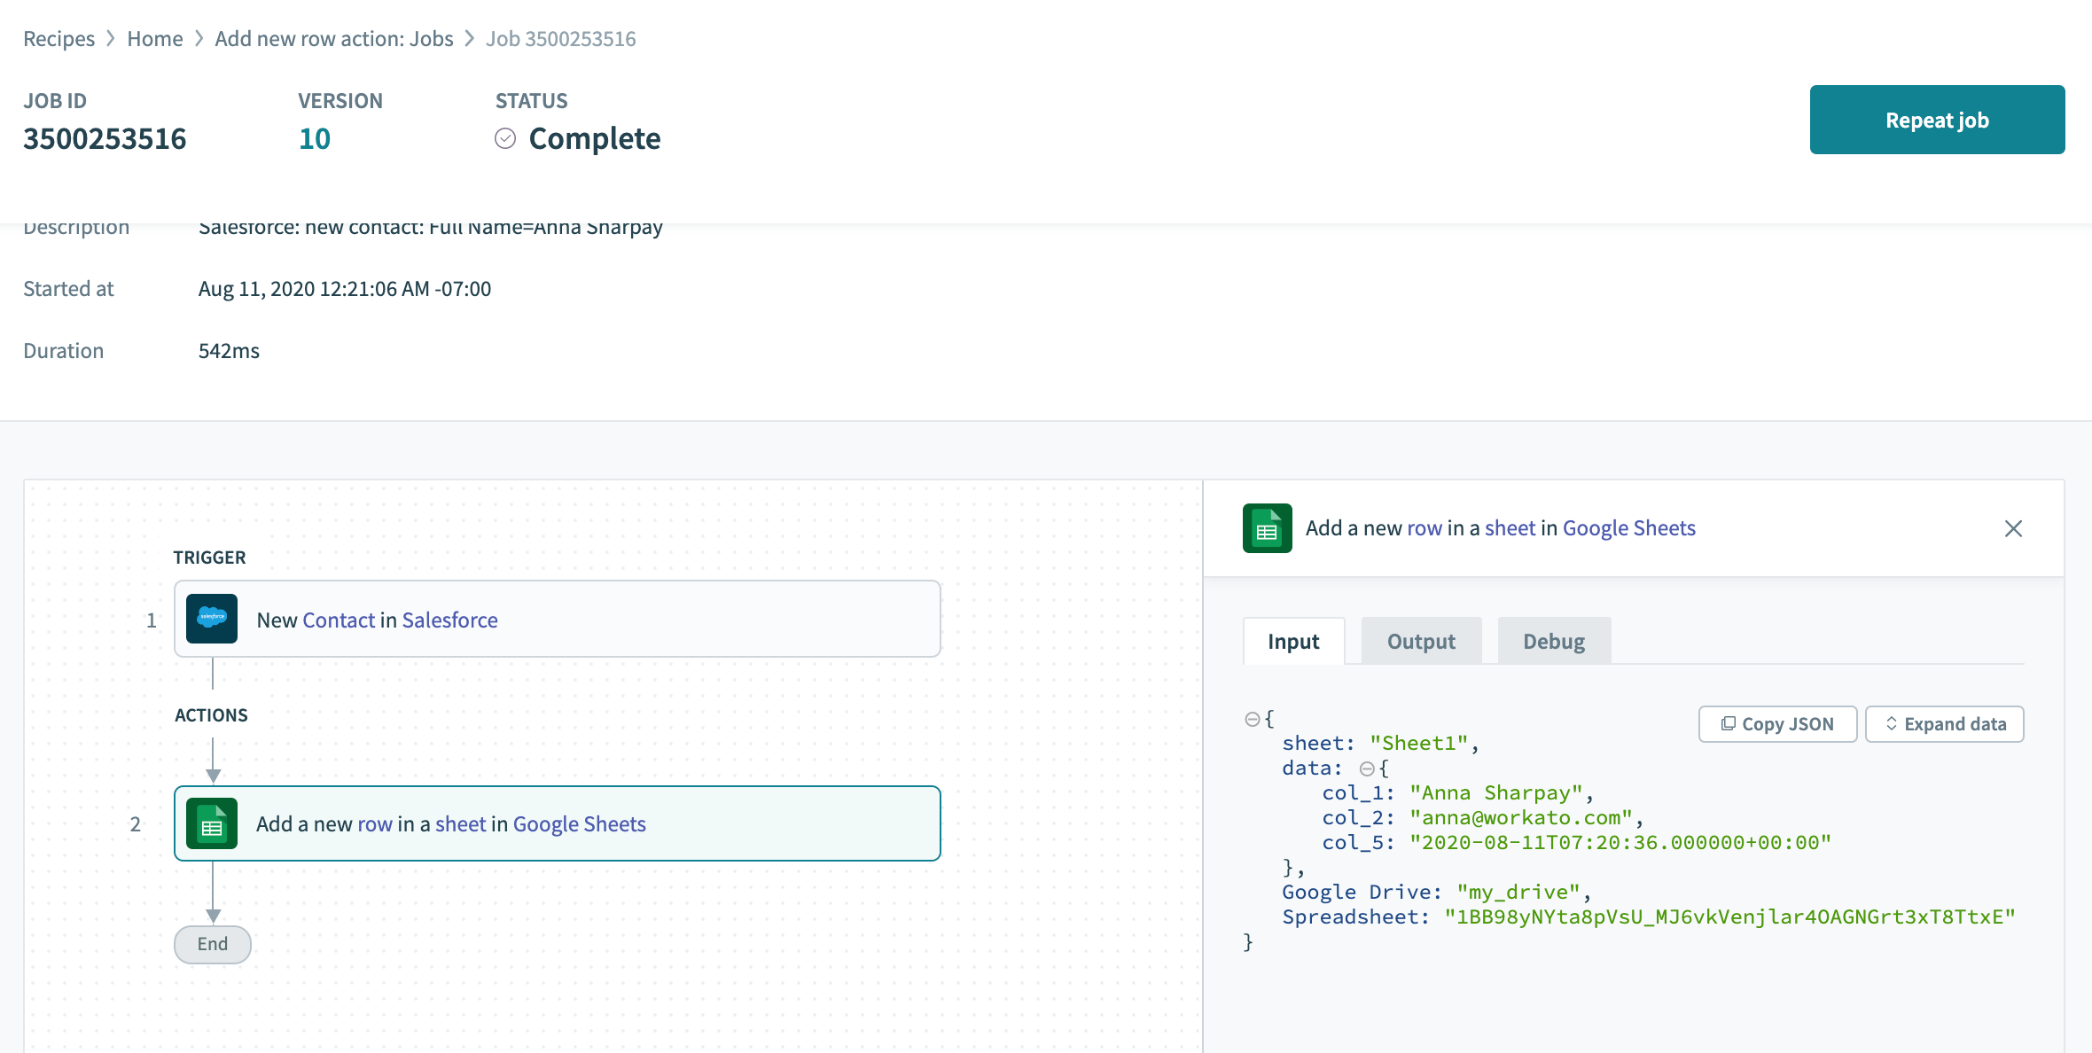Click the Salesforce trigger icon

pos(212,619)
